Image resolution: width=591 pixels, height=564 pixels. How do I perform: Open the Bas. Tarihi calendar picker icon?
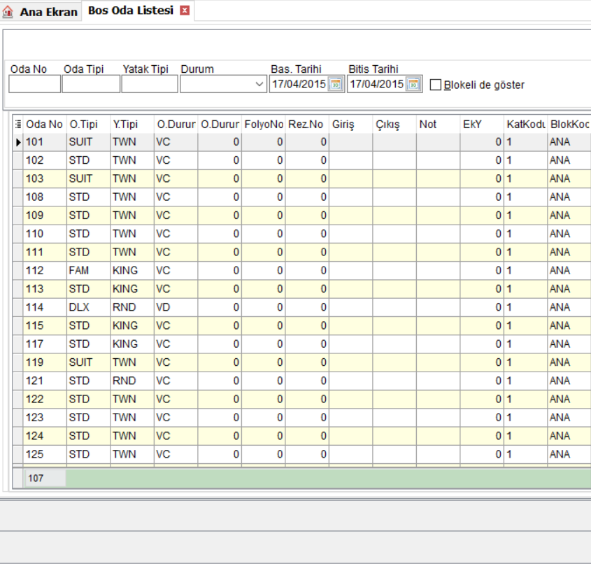[x=336, y=84]
